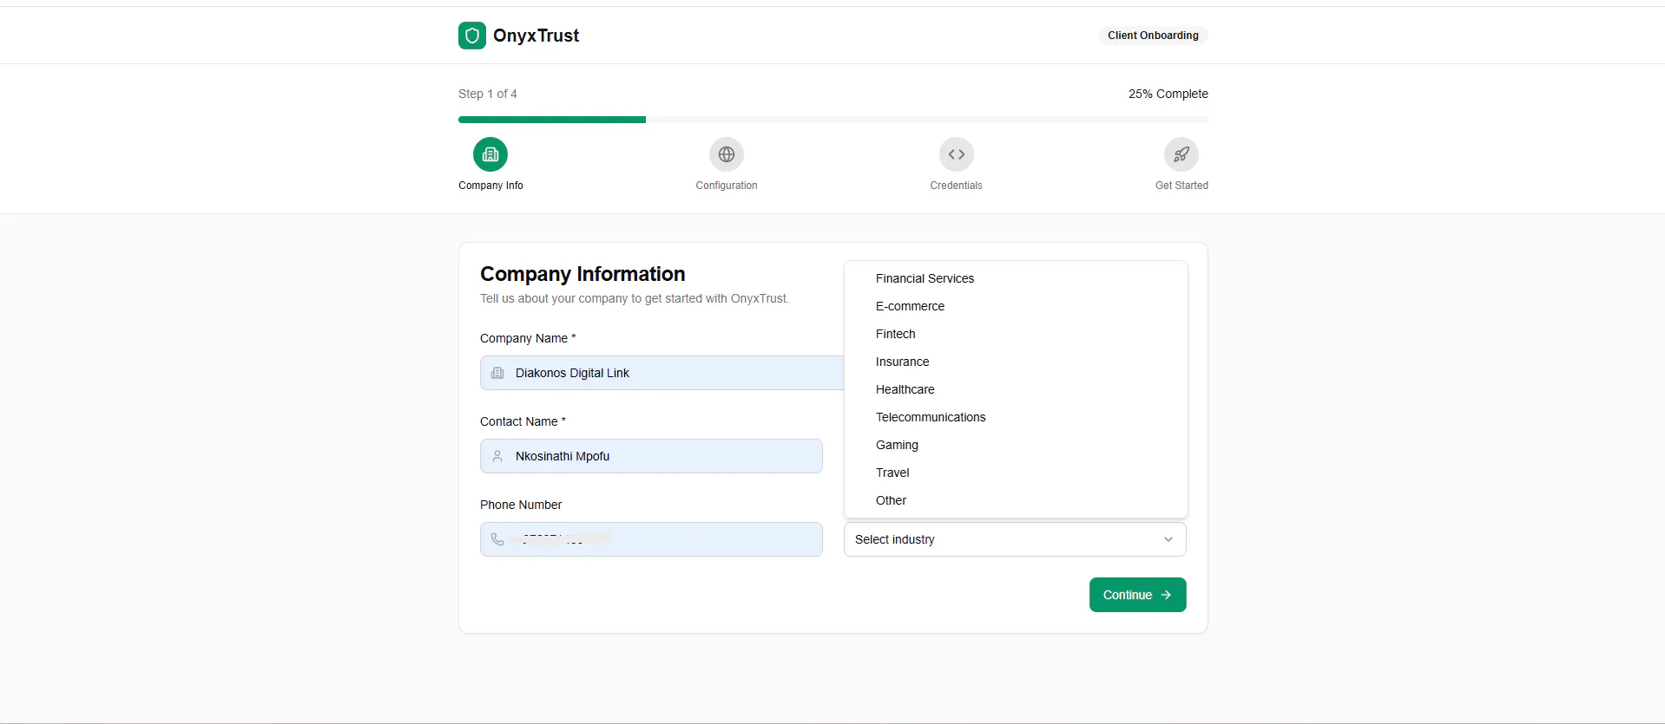This screenshot has height=724, width=1665.
Task: Choose Financial Services from industry list
Action: coord(1016,278)
